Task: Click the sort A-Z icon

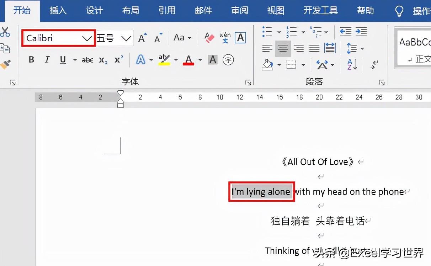Action: [x=352, y=65]
